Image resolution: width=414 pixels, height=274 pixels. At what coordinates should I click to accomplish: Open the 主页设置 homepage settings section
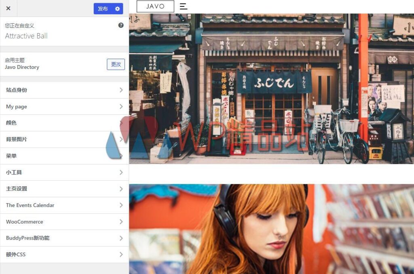[65, 189]
